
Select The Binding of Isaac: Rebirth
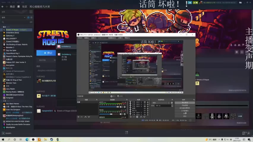pyautogui.click(x=17, y=44)
